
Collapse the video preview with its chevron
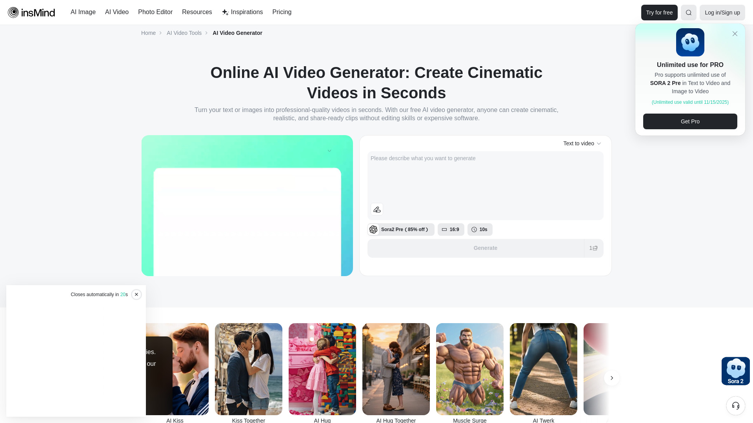point(329,150)
